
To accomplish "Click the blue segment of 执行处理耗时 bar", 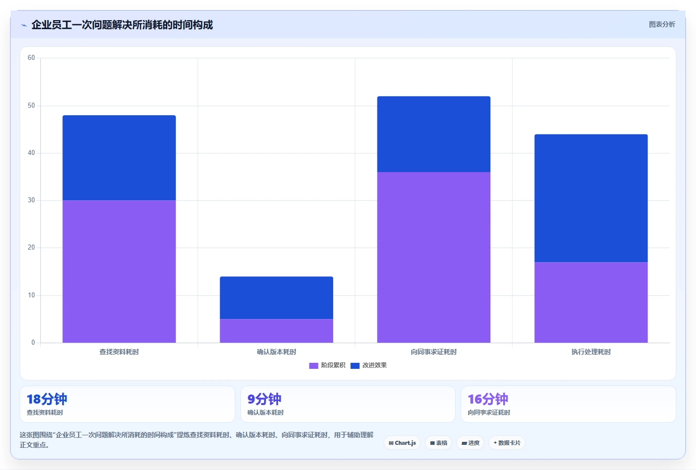I will [591, 198].
